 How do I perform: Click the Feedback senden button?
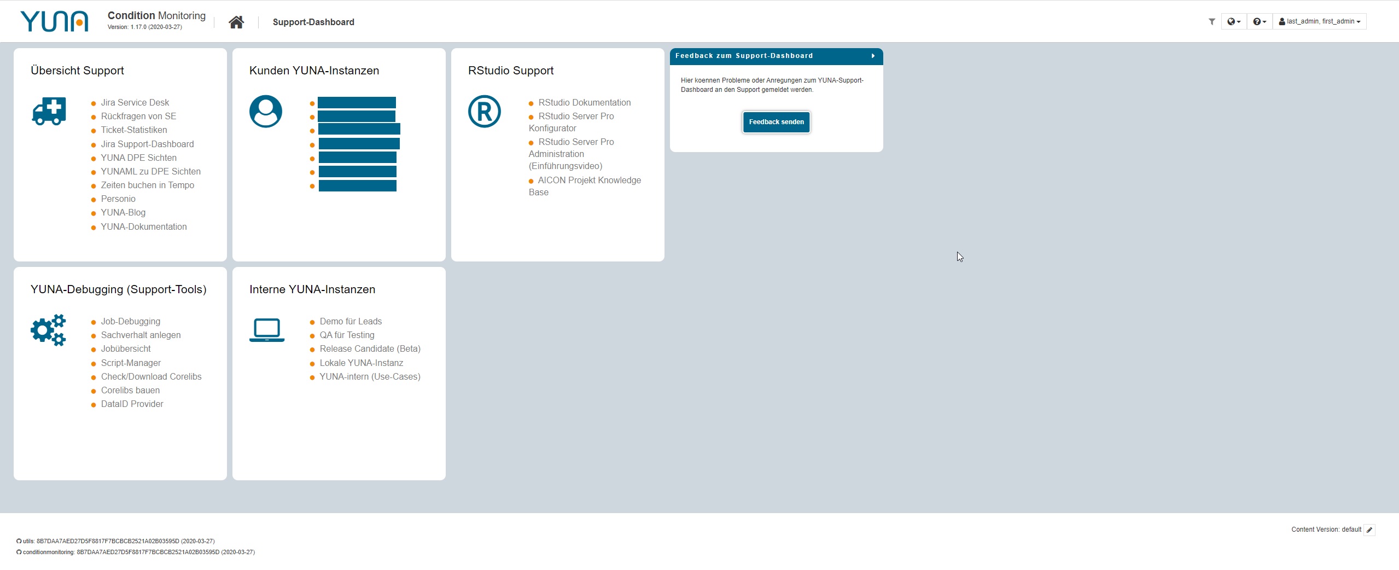pos(776,122)
